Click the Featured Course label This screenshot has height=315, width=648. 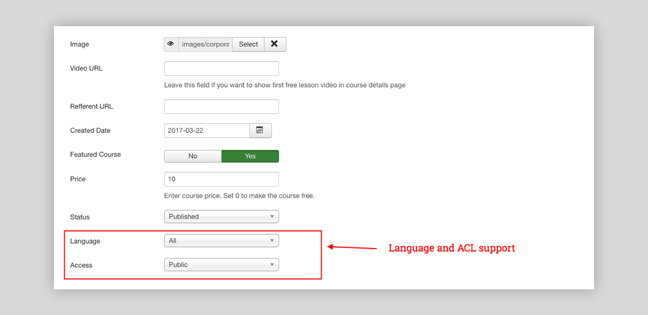click(95, 155)
